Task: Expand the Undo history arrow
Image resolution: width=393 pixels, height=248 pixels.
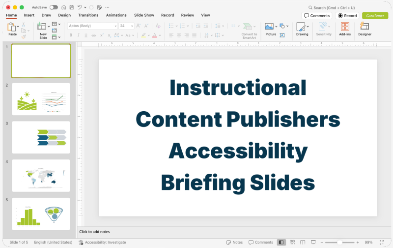Action: click(85, 7)
